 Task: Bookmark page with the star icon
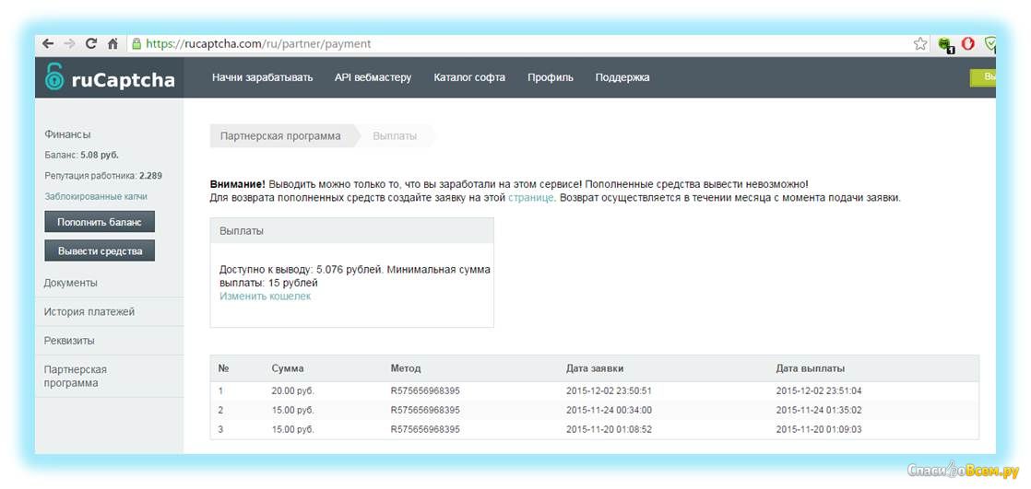919,43
